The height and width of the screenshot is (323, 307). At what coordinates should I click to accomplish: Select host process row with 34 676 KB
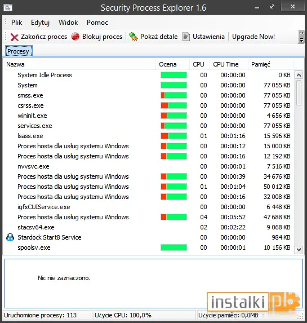pyautogui.click(x=148, y=176)
